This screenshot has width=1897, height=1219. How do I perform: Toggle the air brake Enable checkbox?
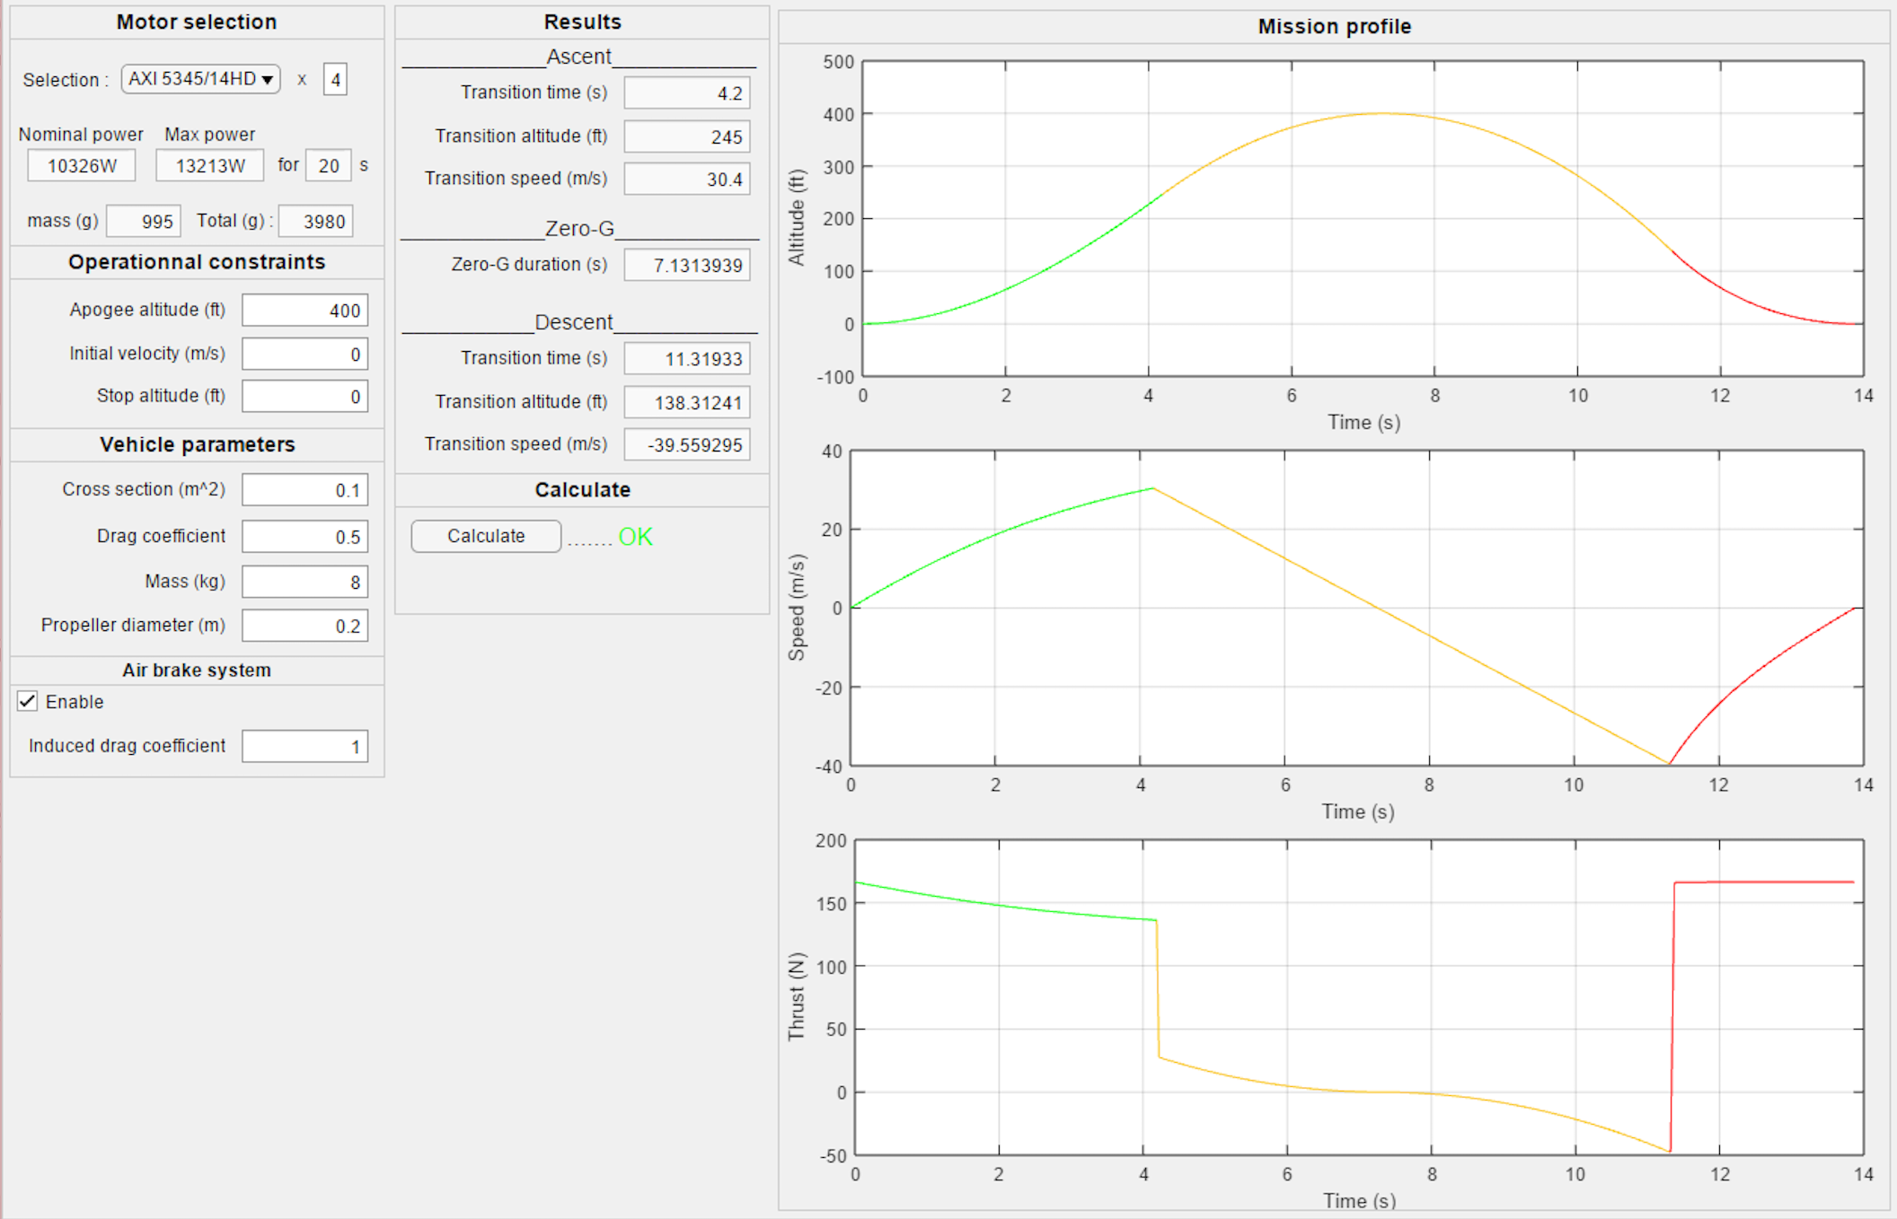coord(28,702)
